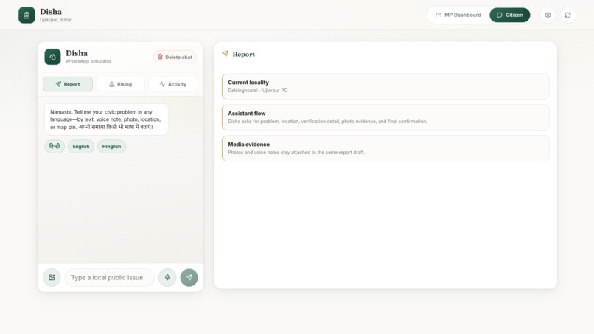
Task: Select the Current locality card
Action: pyautogui.click(x=385, y=86)
